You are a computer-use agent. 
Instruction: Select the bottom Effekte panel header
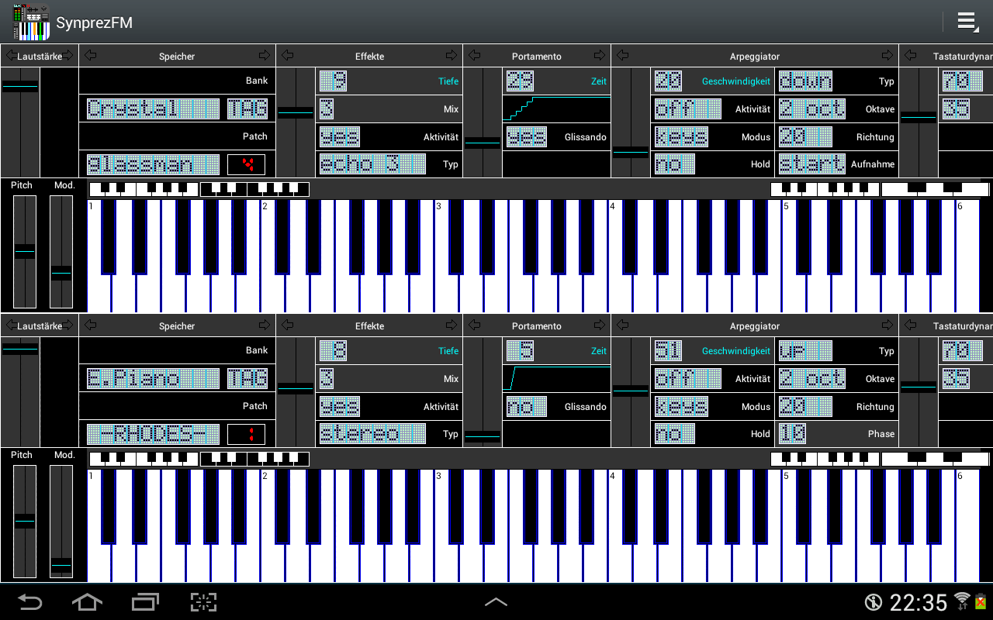click(x=369, y=325)
